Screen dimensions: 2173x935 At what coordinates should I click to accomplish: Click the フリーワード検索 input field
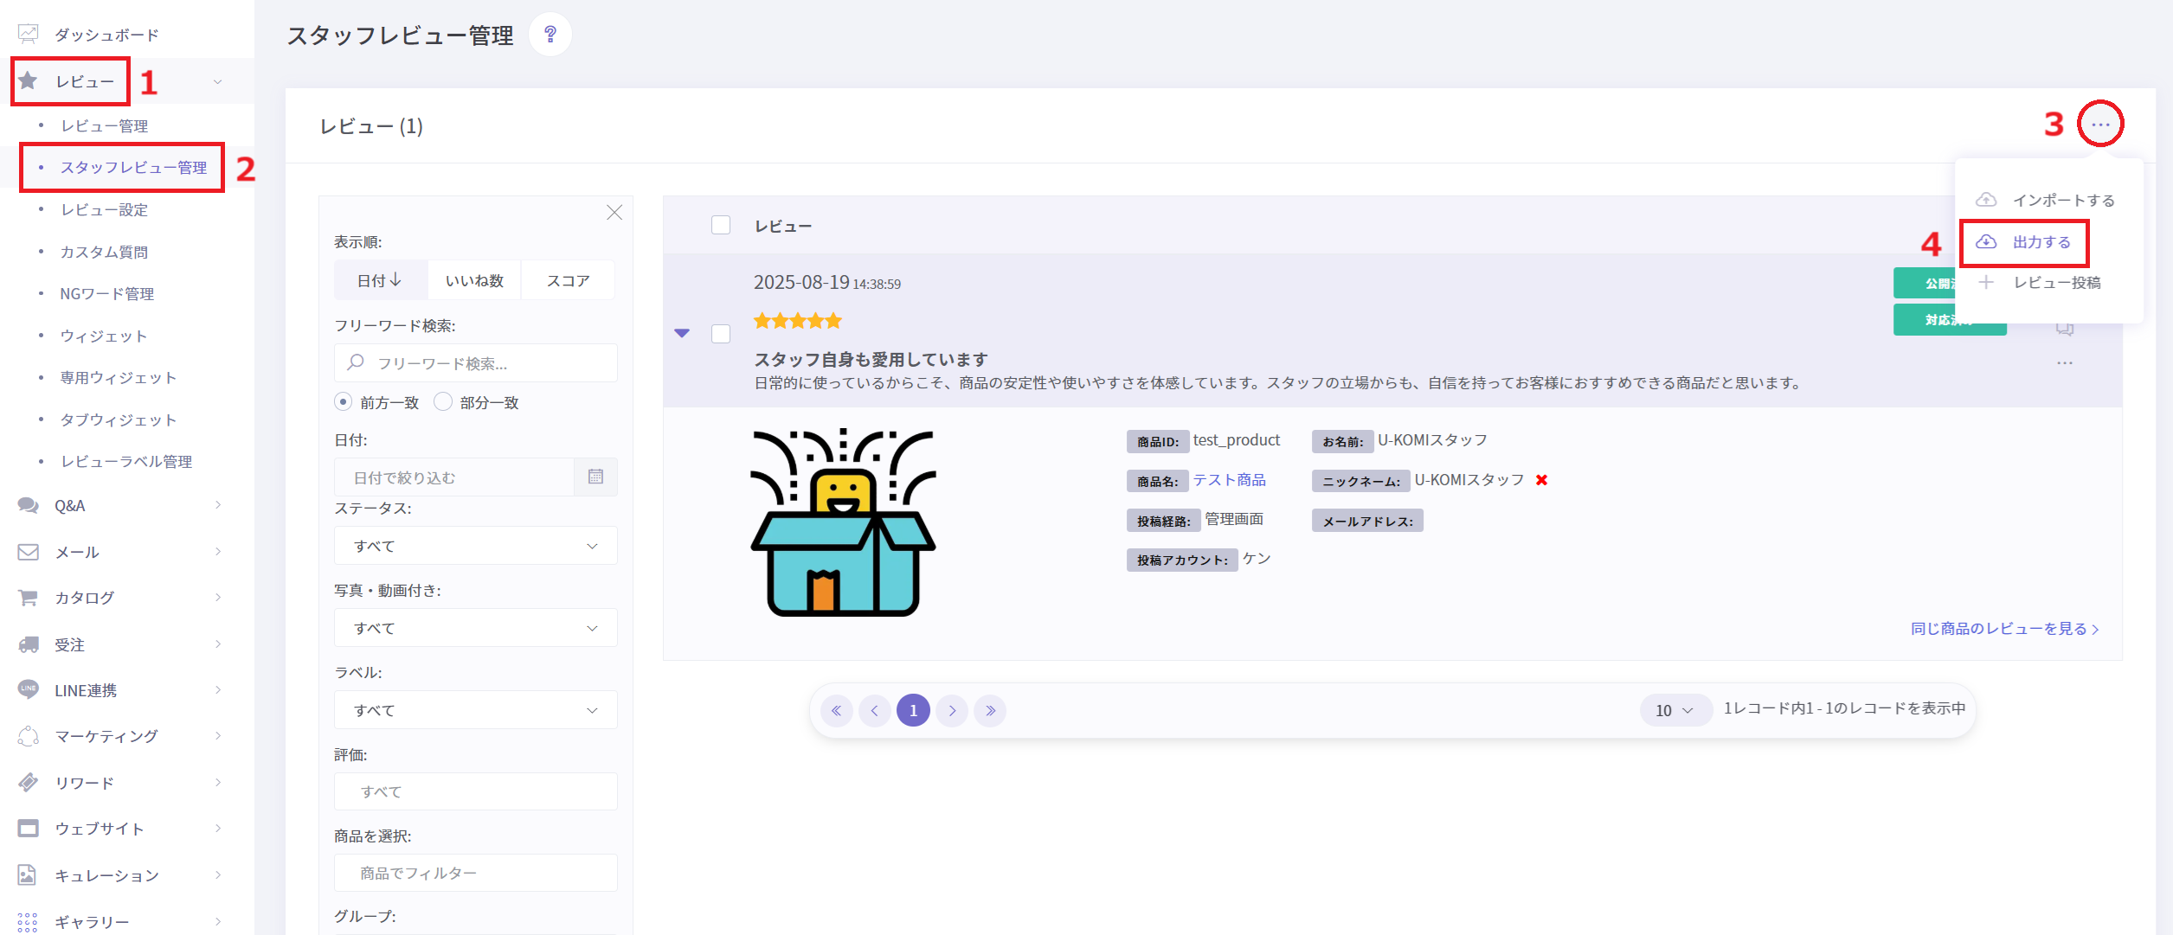[485, 363]
